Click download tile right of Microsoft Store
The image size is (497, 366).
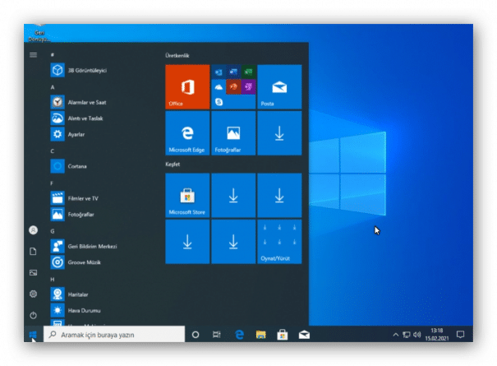click(x=233, y=195)
